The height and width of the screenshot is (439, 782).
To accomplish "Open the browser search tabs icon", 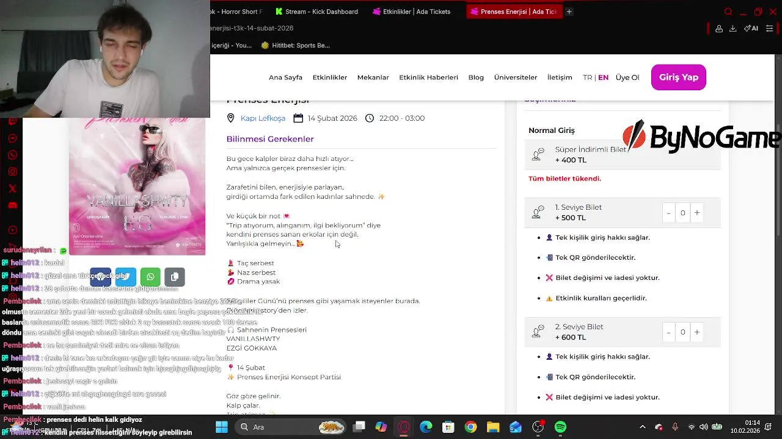I will [x=728, y=12].
